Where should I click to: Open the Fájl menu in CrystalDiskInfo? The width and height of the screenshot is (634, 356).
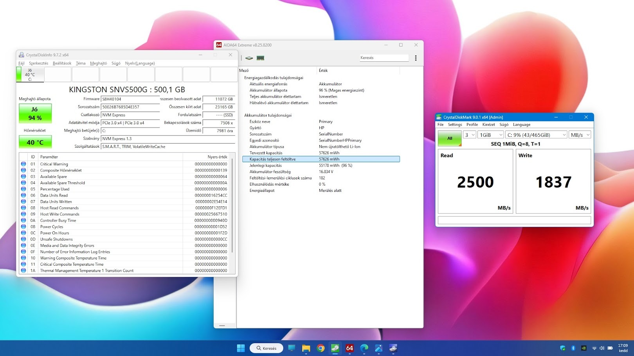coord(22,63)
